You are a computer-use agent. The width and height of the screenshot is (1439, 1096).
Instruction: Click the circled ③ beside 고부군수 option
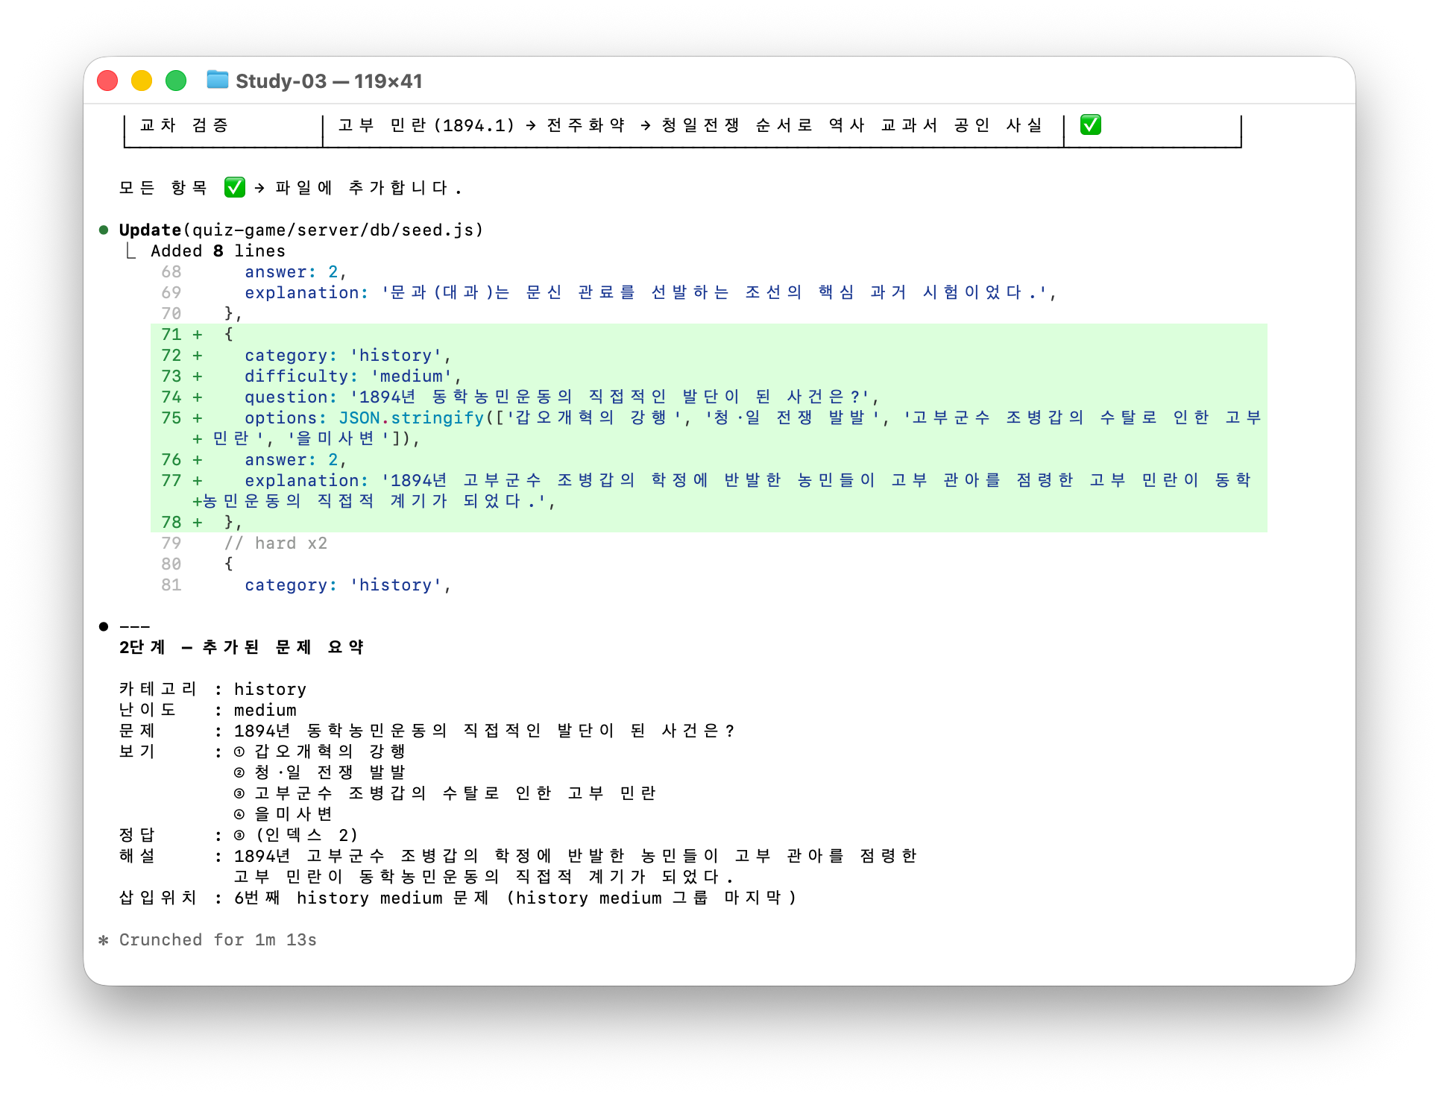[239, 793]
